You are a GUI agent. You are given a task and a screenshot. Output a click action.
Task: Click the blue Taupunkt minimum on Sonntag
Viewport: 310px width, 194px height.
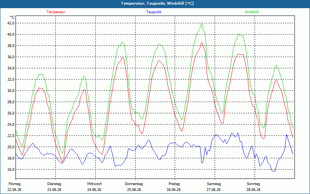click(x=274, y=171)
